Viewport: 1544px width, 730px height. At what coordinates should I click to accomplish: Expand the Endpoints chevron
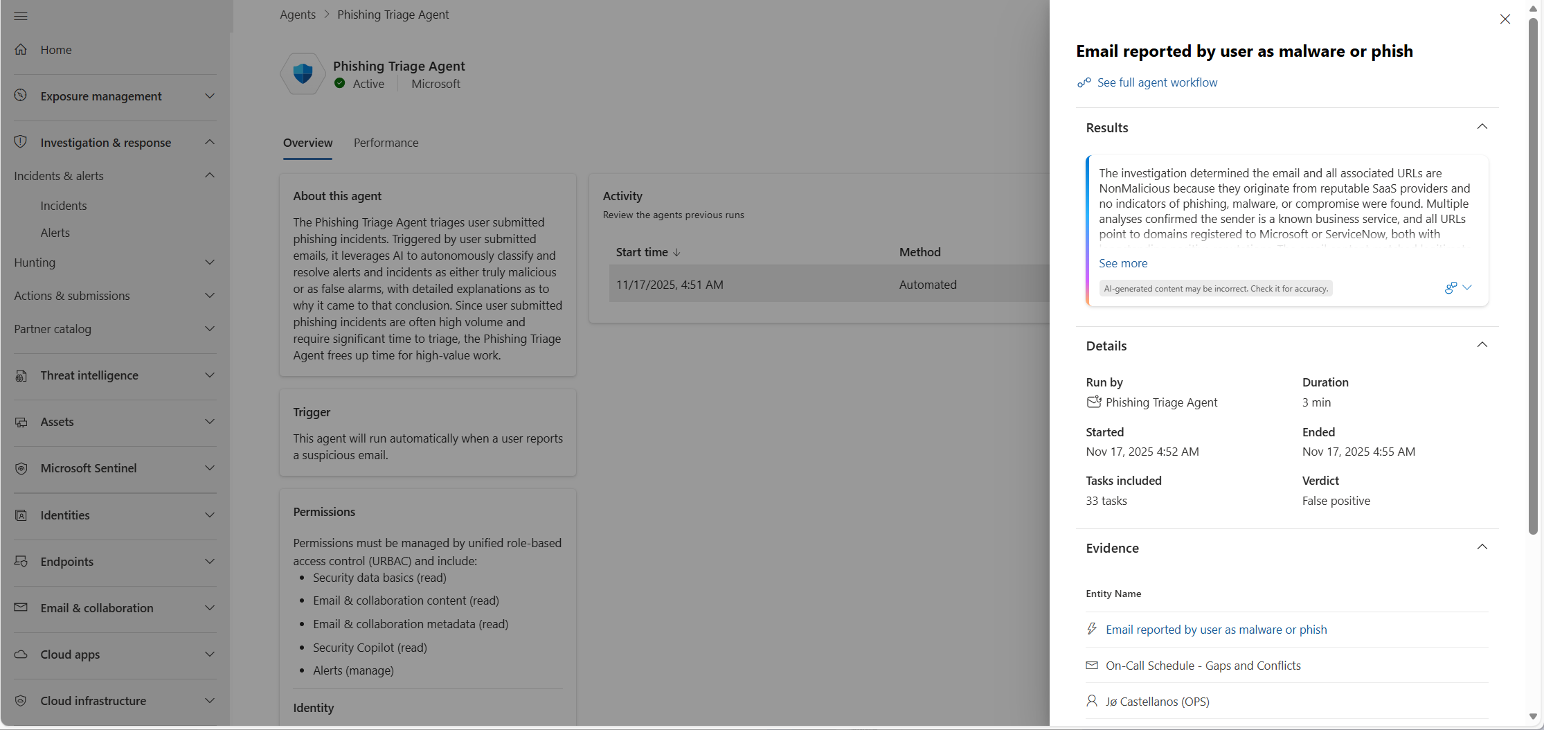click(210, 561)
